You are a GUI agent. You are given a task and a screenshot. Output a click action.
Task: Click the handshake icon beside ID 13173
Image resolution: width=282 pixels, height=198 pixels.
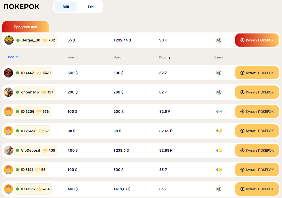coord(40,189)
